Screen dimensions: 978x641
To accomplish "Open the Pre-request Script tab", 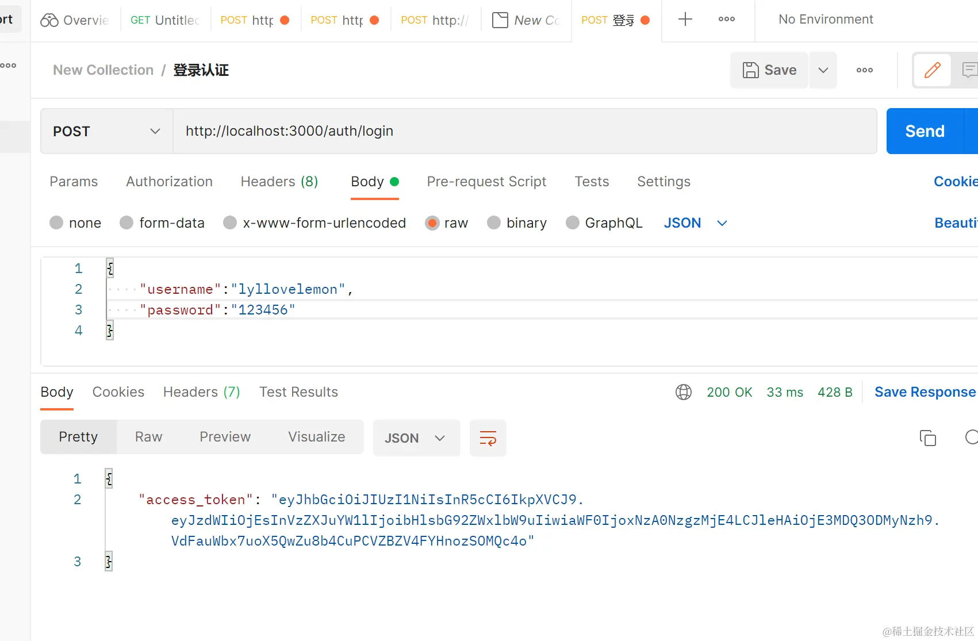I will [486, 182].
